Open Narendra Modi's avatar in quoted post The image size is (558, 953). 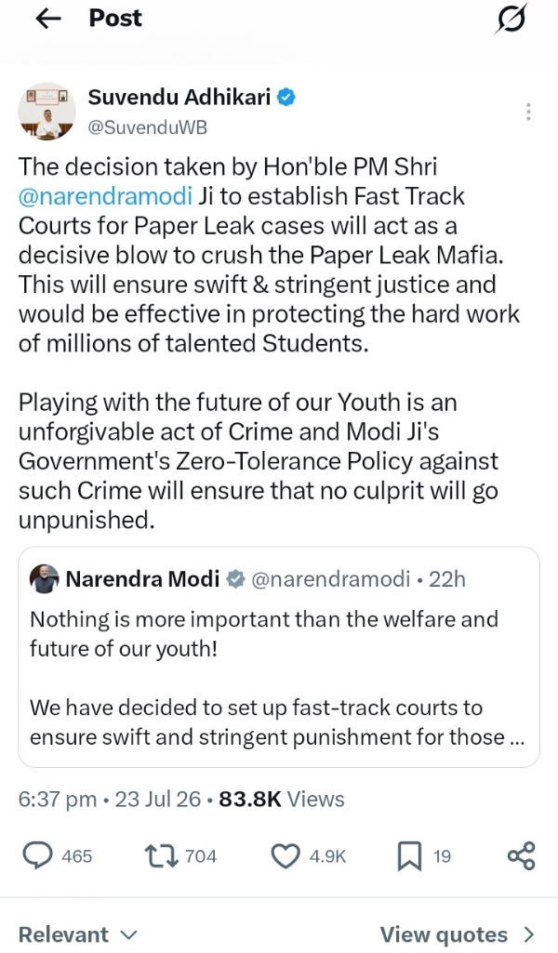click(x=45, y=578)
